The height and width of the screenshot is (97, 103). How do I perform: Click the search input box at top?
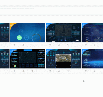[x=17, y=10]
